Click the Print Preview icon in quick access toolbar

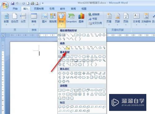pyautogui.click(x=37, y=3)
